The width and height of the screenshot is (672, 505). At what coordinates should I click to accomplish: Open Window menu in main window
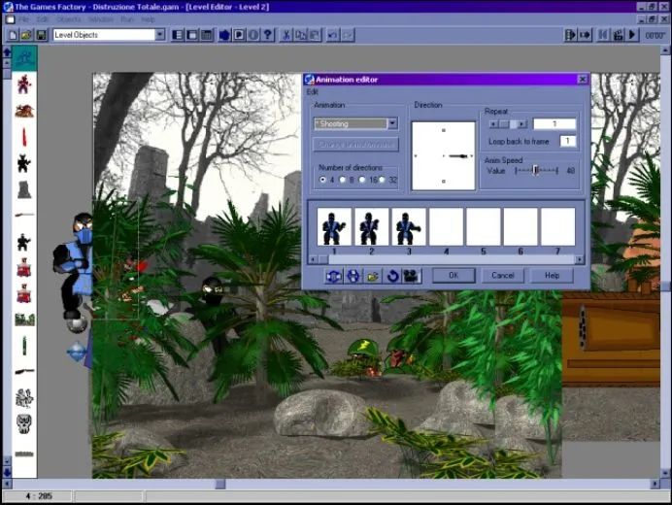[101, 19]
